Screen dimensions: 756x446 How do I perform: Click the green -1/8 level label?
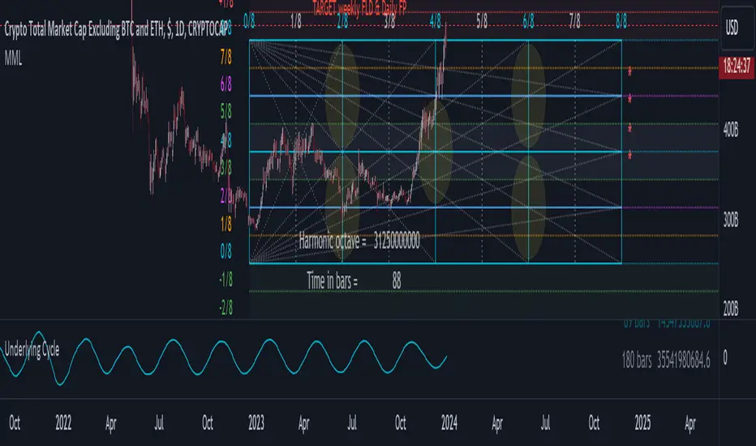coord(226,279)
